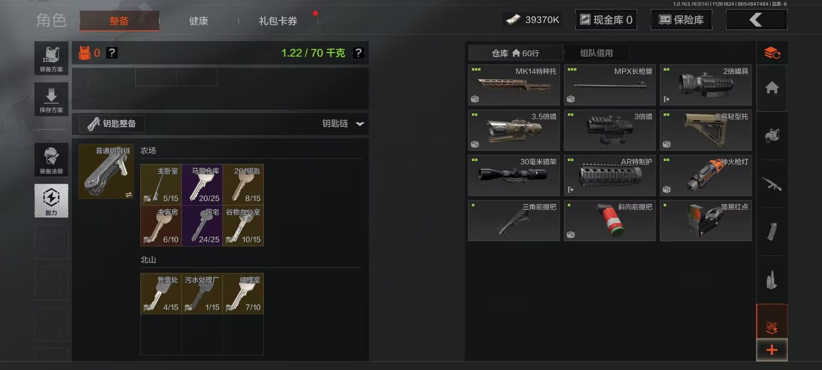
Task: Filter by rifle weapon icon
Action: [x=772, y=184]
